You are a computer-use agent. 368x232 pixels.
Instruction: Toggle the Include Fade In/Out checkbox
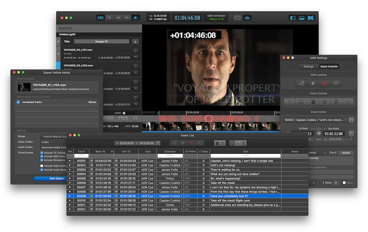(42, 166)
